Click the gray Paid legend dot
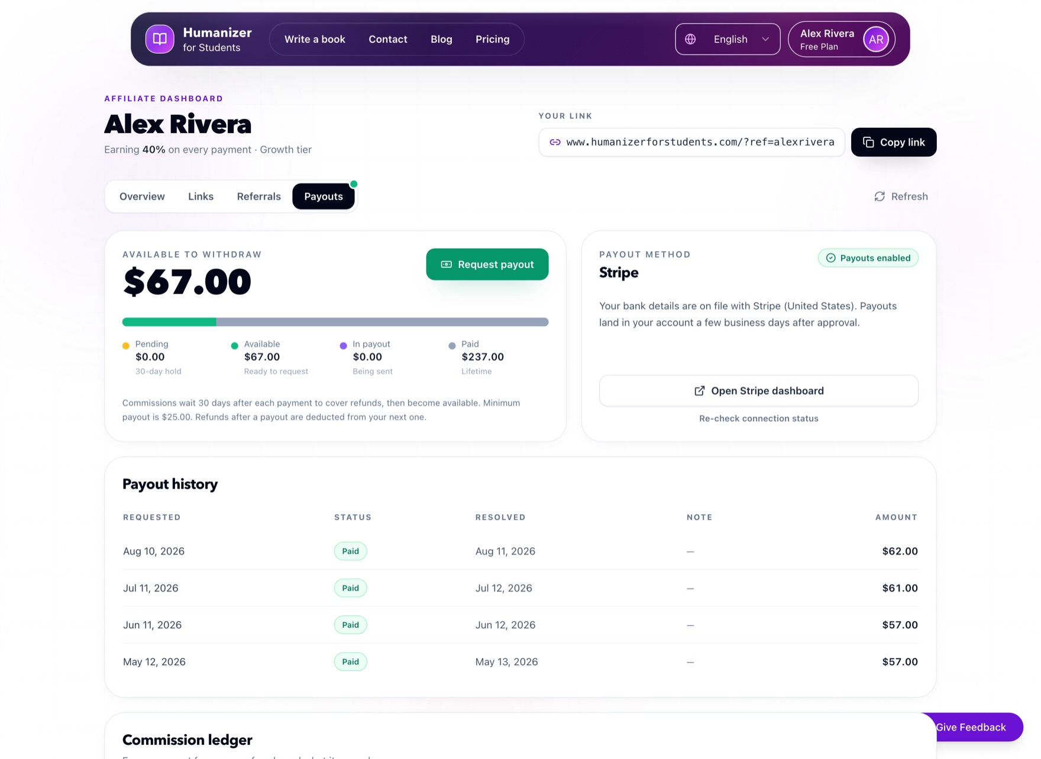 click(x=452, y=345)
